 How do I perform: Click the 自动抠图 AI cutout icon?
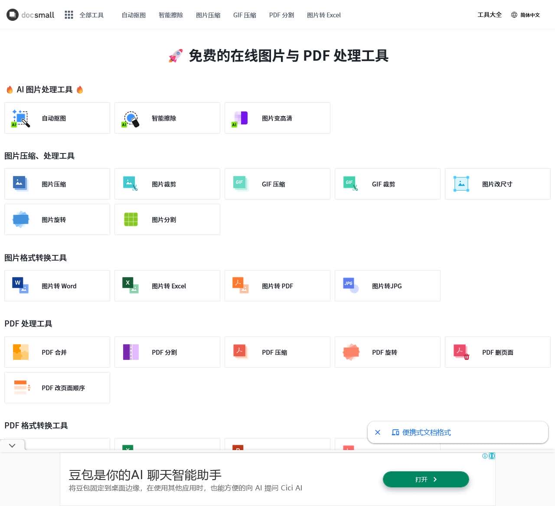coord(20,118)
